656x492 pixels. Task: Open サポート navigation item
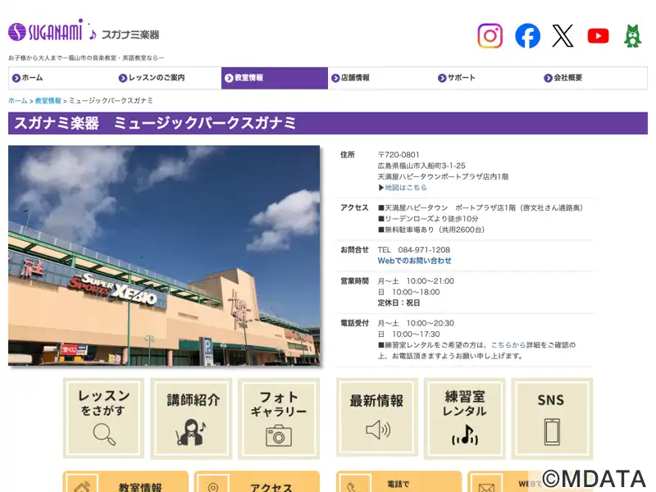[487, 78]
